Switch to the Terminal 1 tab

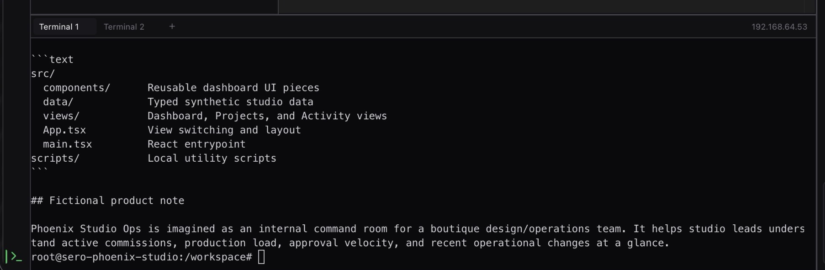(x=59, y=27)
